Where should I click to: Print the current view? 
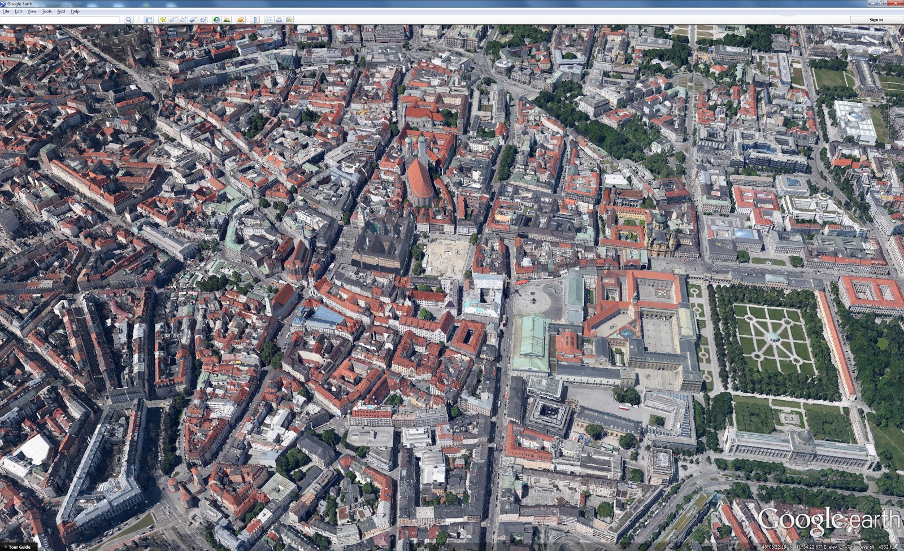point(279,19)
